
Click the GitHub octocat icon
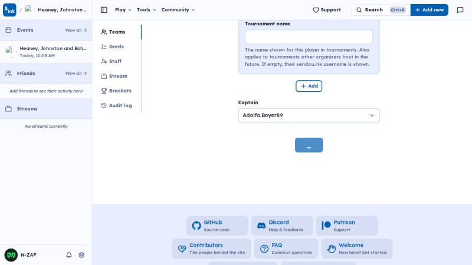[x=196, y=226]
